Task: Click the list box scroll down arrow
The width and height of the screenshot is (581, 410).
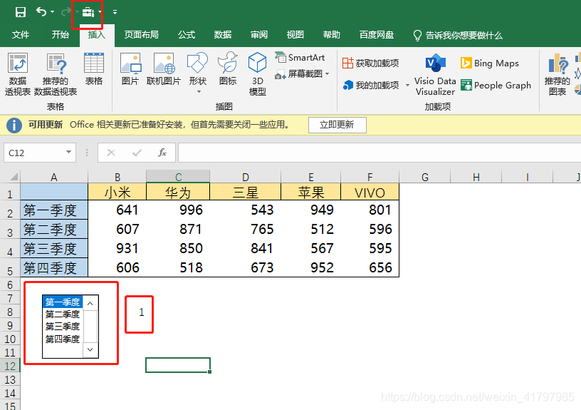Action: click(90, 349)
